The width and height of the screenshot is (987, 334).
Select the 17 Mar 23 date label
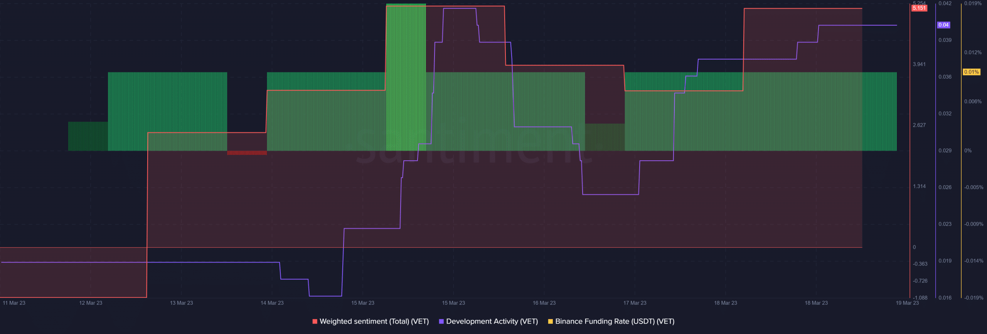[635, 303]
